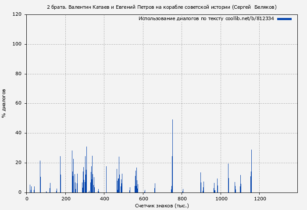The width and height of the screenshot is (307, 210).
Task: Click the y-axis tick label 80
Action: (18, 74)
